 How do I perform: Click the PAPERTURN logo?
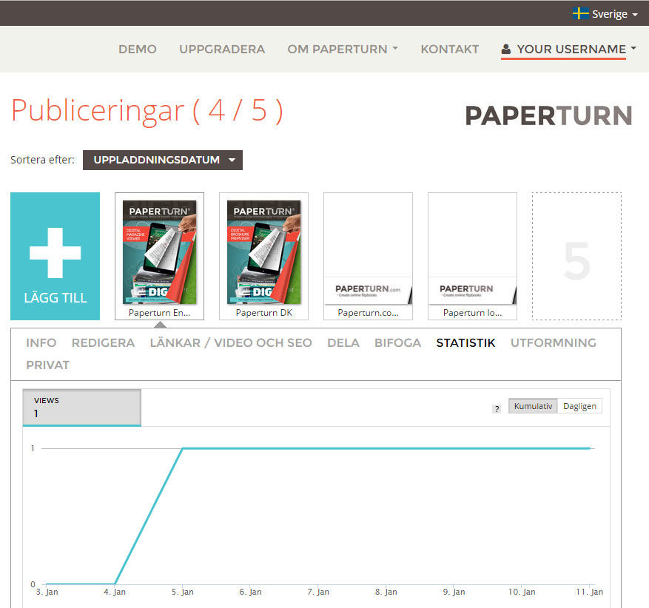(549, 115)
